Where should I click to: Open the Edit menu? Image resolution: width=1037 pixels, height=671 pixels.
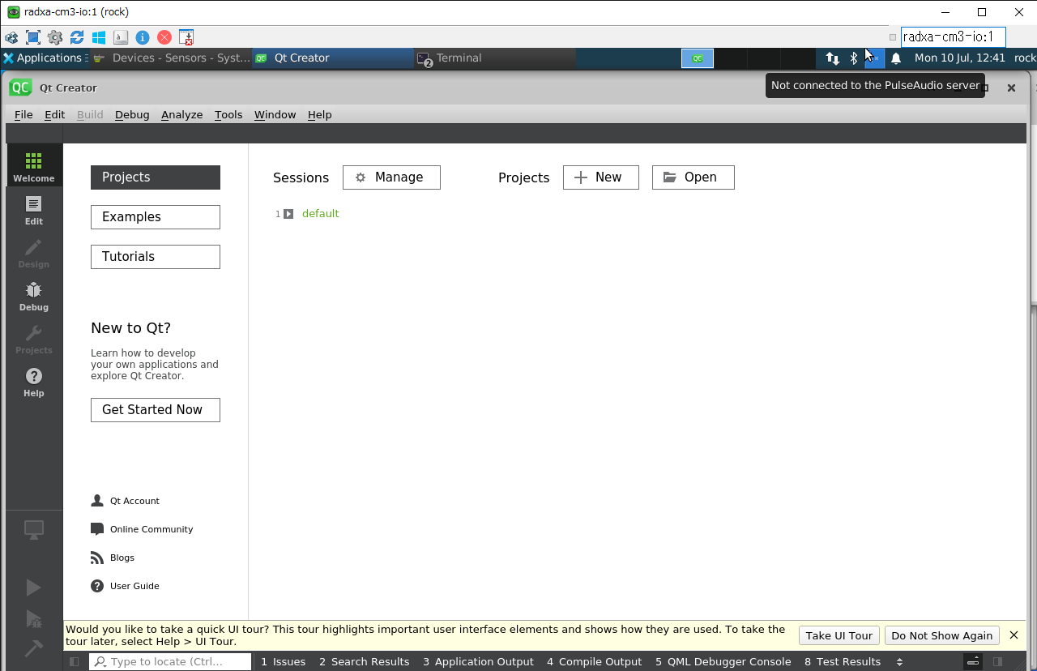tap(54, 114)
